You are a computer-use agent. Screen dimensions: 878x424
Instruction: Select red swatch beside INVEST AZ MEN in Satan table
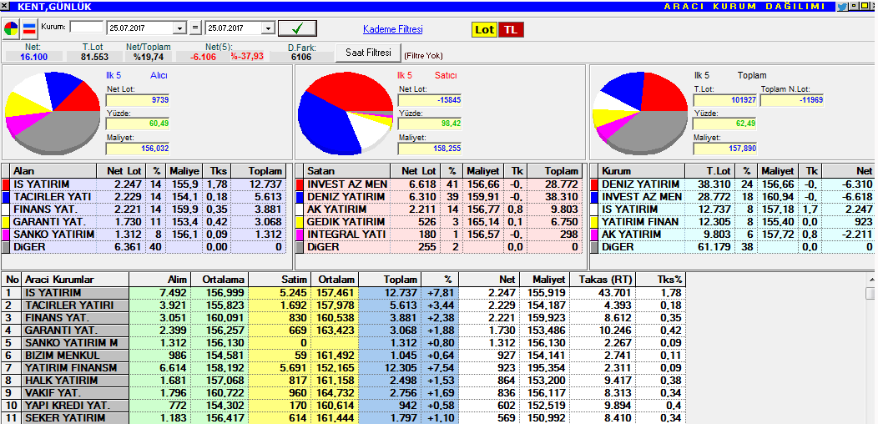[300, 184]
